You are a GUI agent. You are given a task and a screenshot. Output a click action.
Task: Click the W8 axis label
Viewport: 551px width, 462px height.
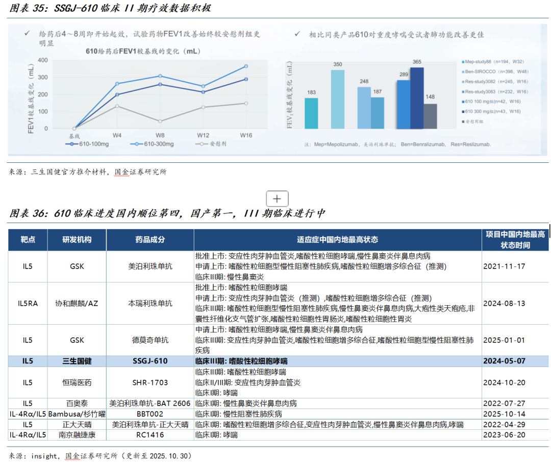pos(160,135)
